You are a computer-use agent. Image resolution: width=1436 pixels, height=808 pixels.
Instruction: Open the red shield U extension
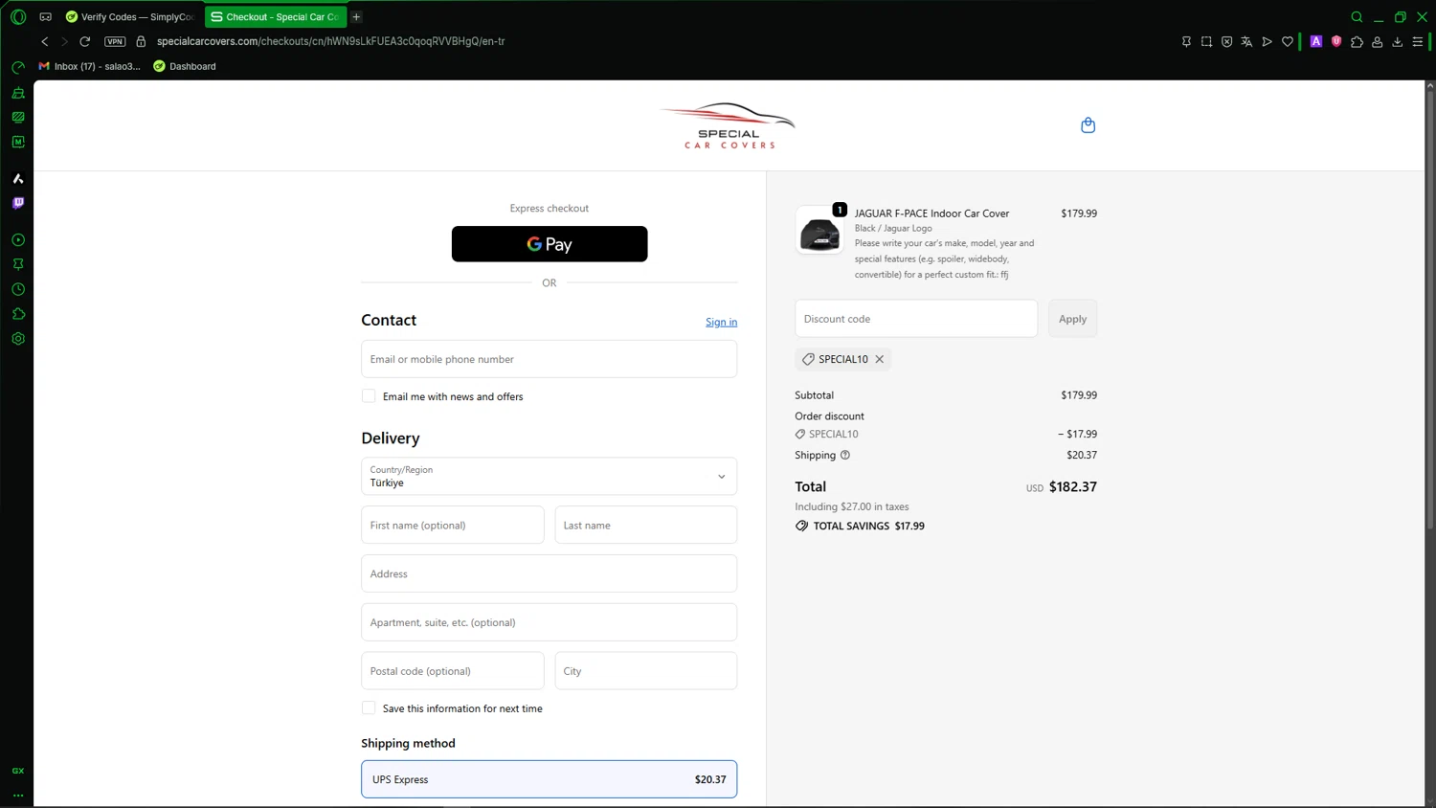(1336, 41)
